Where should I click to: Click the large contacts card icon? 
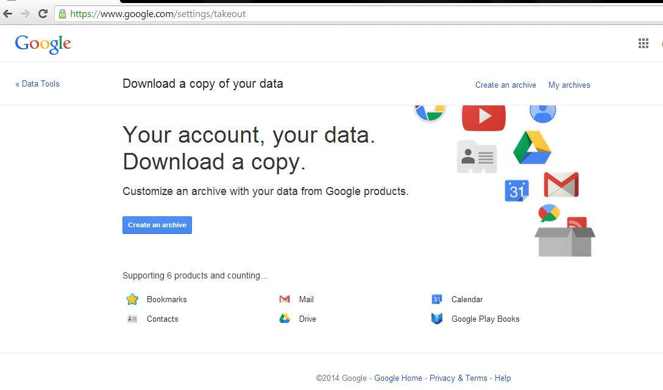(x=477, y=157)
